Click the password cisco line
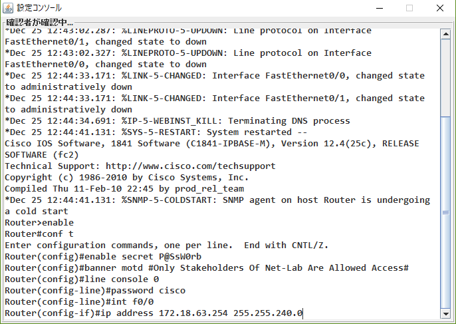This screenshot has height=324, width=456. pyautogui.click(x=95, y=291)
